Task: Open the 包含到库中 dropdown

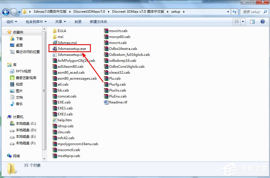Action: [35, 21]
